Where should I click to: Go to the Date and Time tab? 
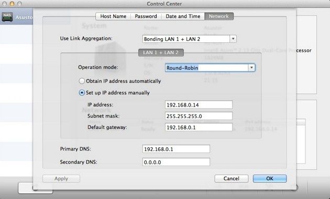[183, 16]
